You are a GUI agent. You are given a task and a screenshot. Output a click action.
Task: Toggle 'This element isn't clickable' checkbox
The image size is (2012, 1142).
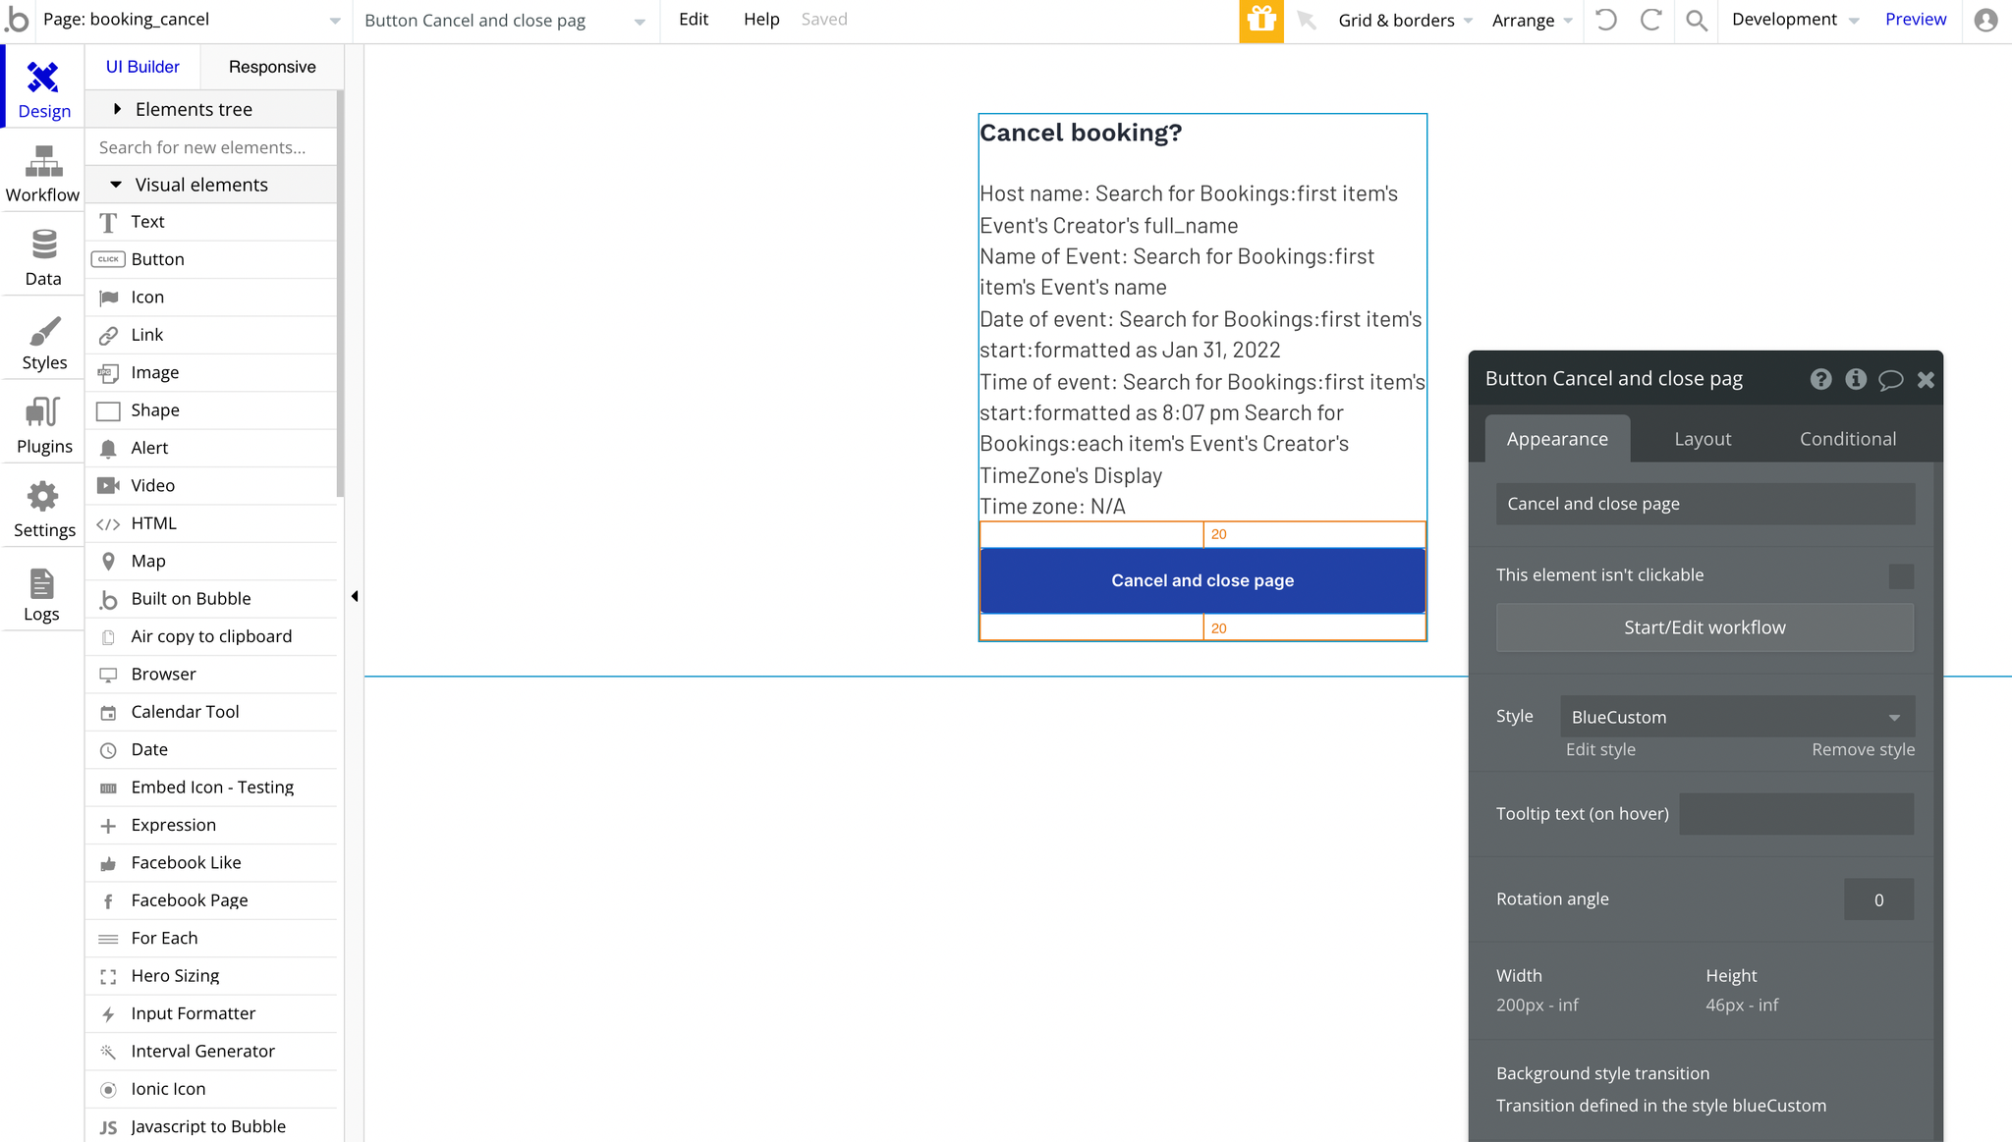pos(1901,576)
